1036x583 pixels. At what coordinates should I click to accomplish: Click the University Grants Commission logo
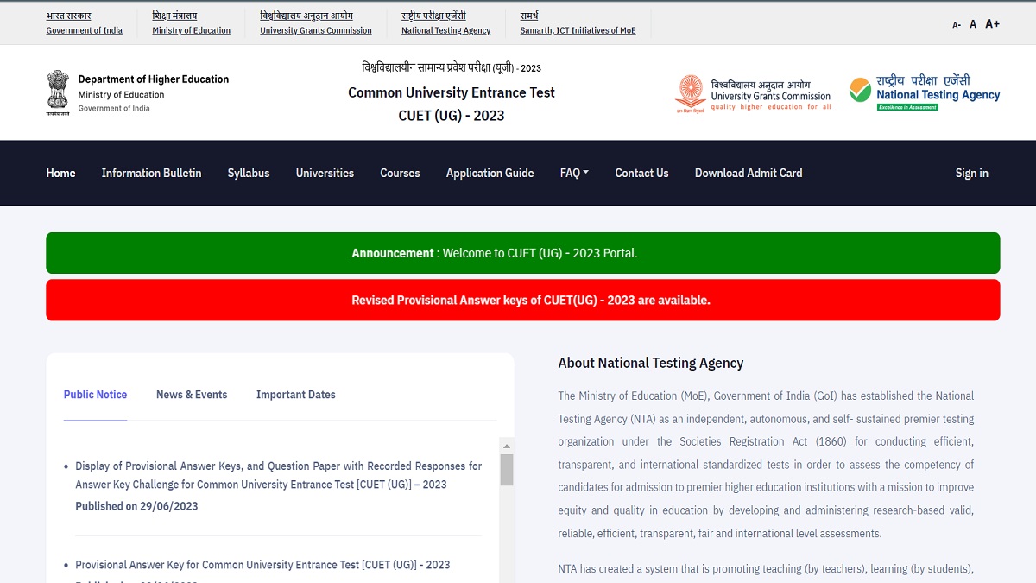[x=753, y=95]
